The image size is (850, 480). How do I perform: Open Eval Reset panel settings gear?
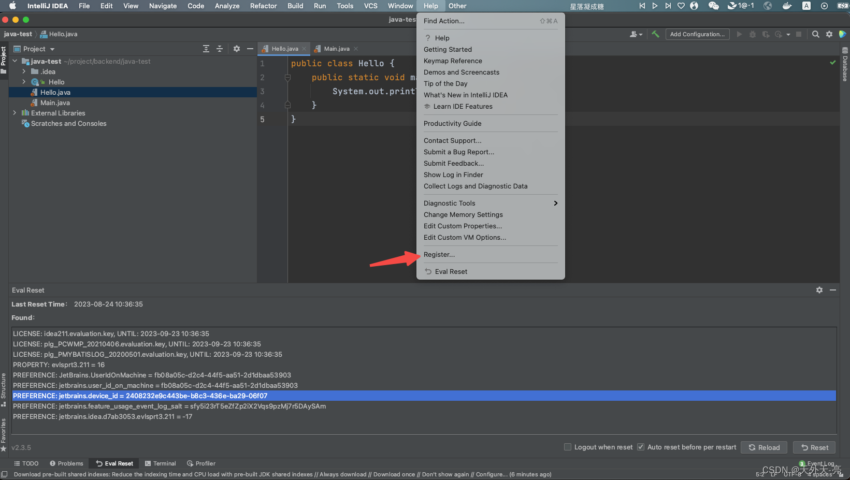tap(819, 290)
